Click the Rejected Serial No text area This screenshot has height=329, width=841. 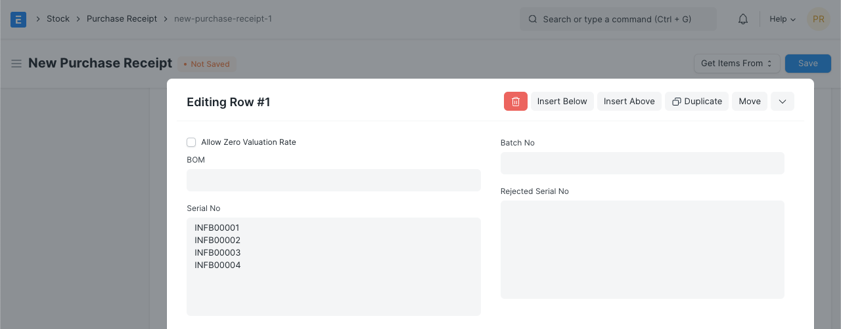point(642,250)
